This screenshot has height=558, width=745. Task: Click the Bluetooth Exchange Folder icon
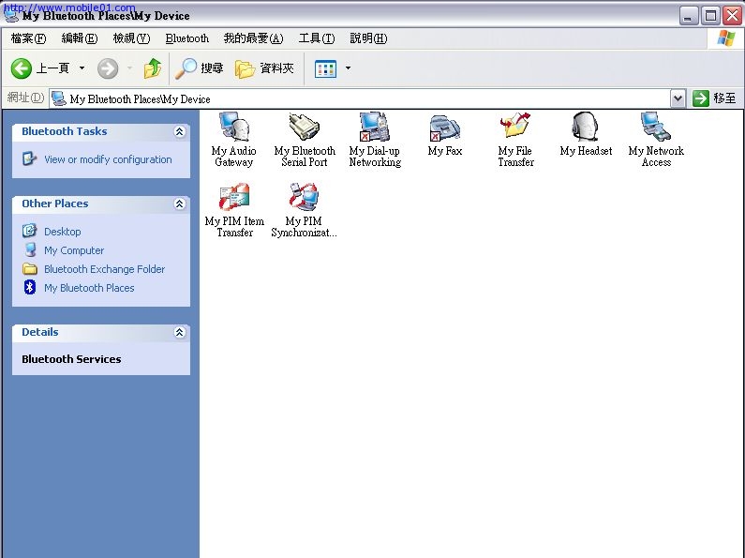tap(29, 268)
